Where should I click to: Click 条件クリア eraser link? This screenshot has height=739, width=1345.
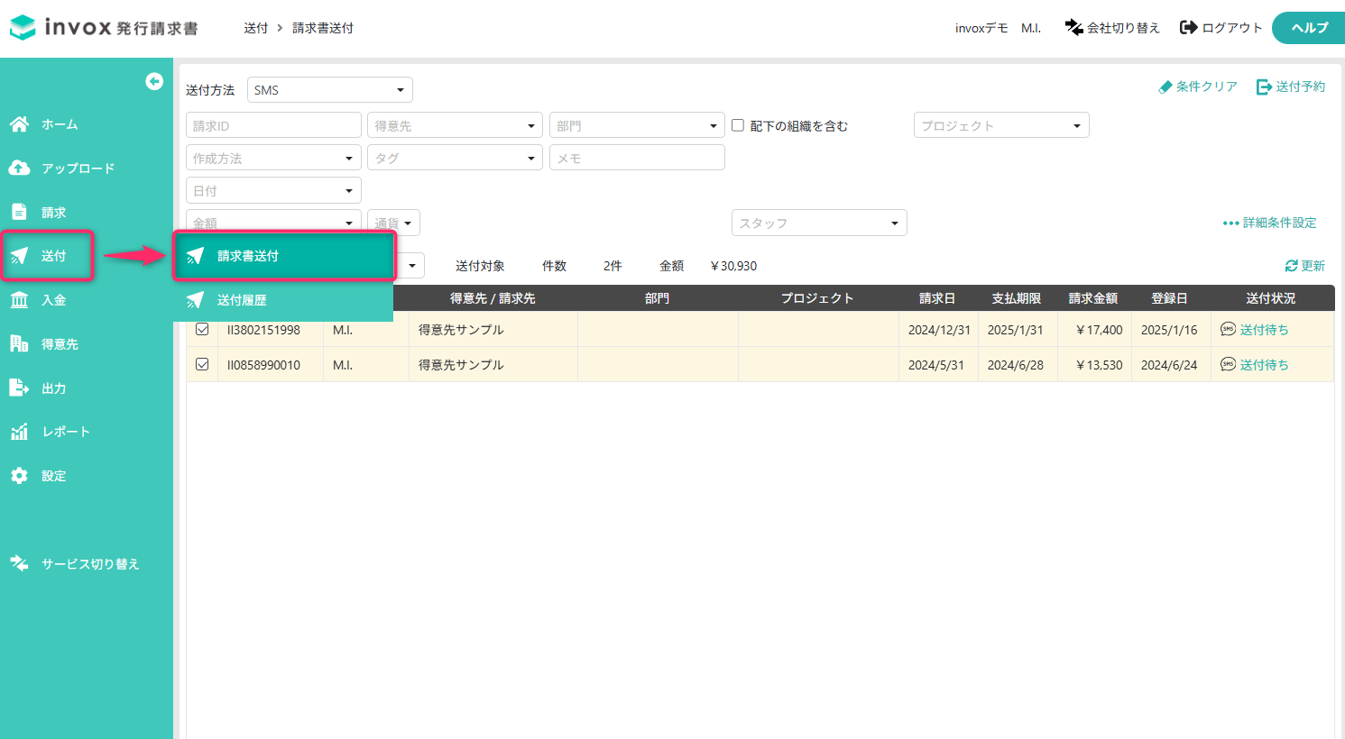(x=1198, y=87)
